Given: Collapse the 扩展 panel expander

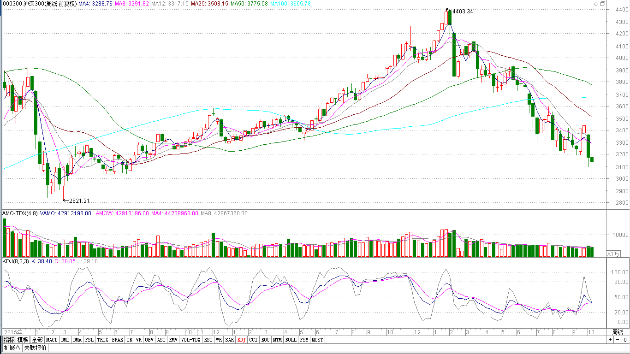Looking at the screenshot, I should point(12,348).
